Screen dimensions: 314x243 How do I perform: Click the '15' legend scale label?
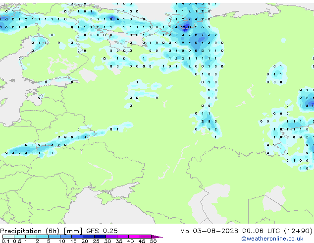[x=73, y=241]
